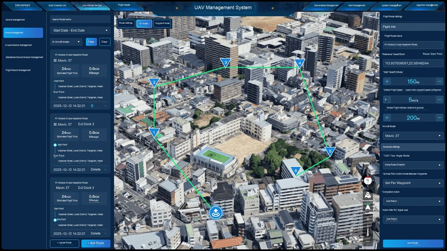This screenshot has width=447, height=251.
Task: Select Route Management in sidebar
Action: click(x=23, y=33)
